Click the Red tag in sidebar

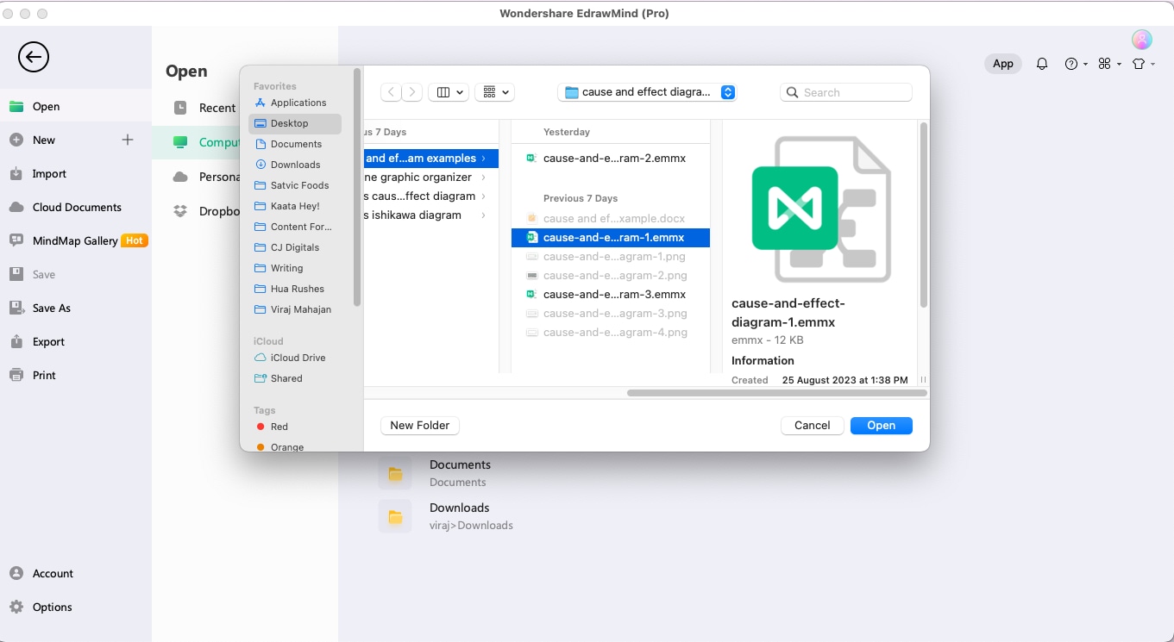coord(279,427)
